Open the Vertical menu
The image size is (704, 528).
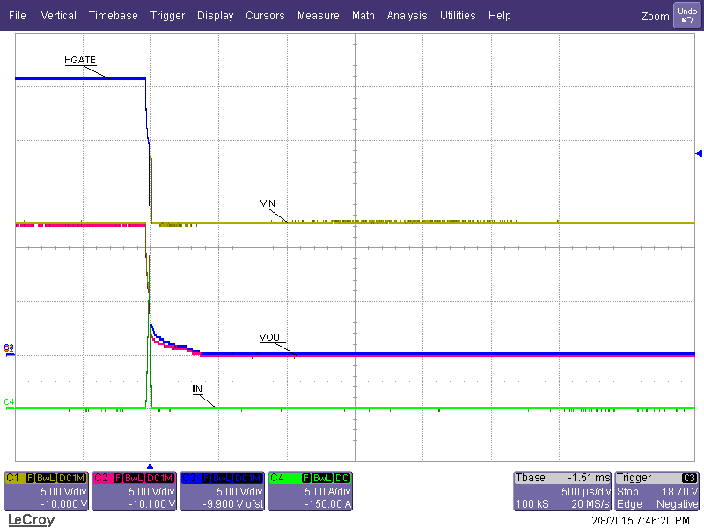pyautogui.click(x=58, y=16)
